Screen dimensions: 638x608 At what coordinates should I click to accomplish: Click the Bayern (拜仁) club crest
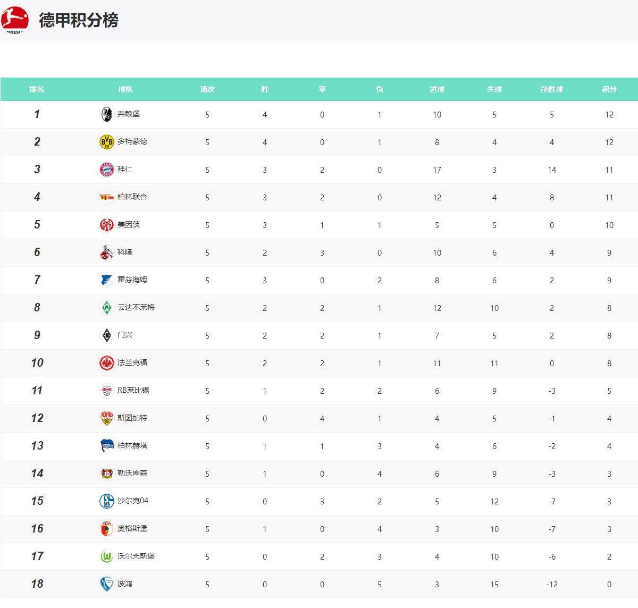coord(107,169)
